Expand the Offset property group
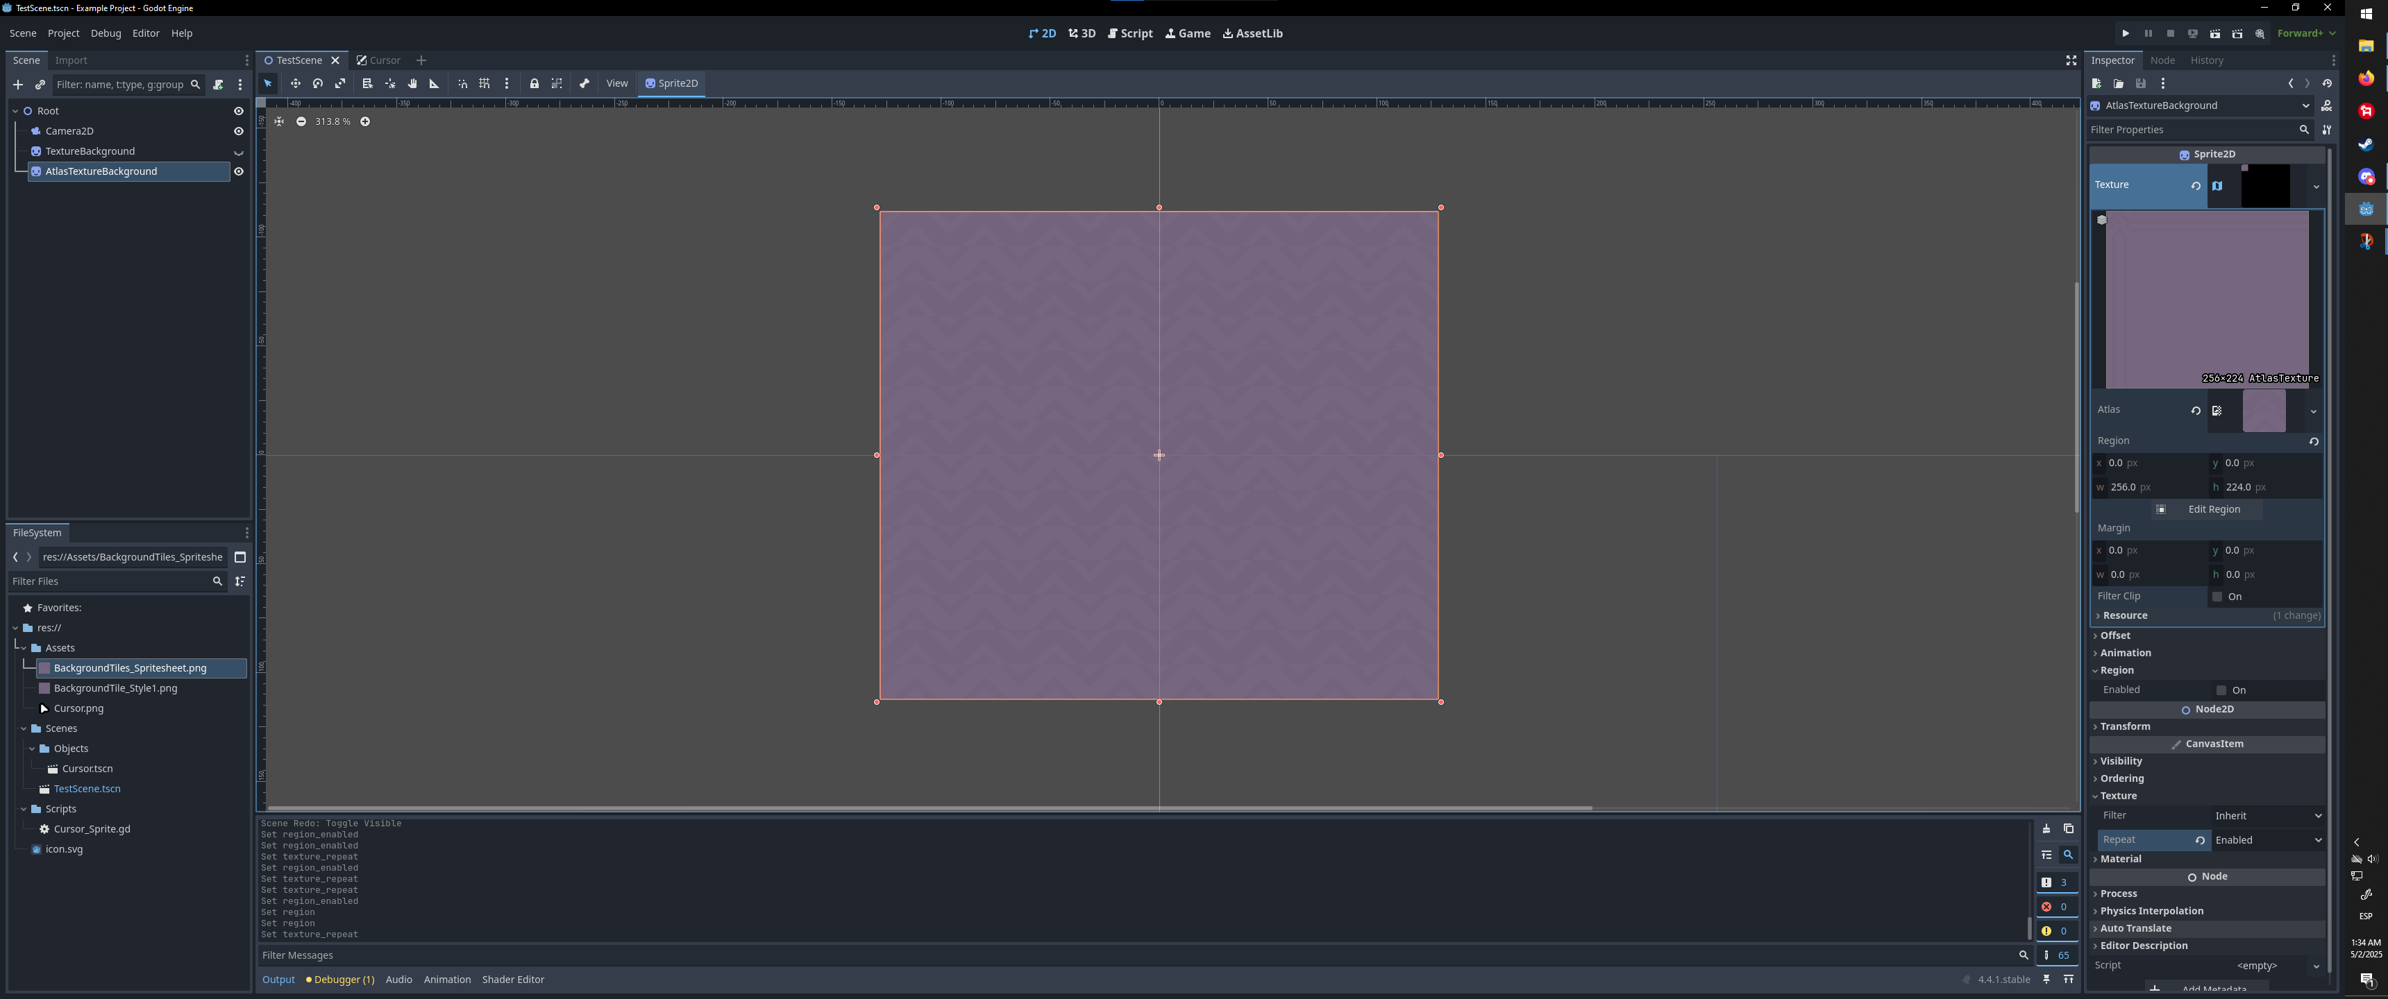Viewport: 2388px width, 999px height. coord(2206,635)
